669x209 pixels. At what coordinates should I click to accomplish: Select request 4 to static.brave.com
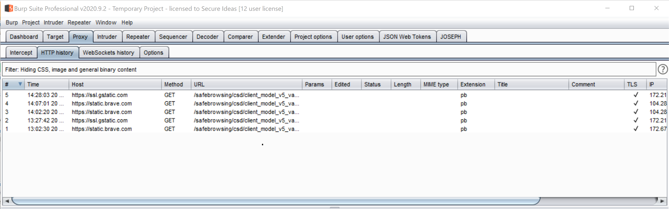pos(335,103)
